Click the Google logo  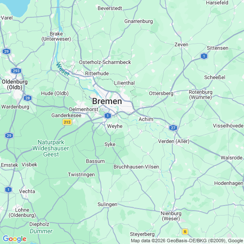click(x=15, y=239)
